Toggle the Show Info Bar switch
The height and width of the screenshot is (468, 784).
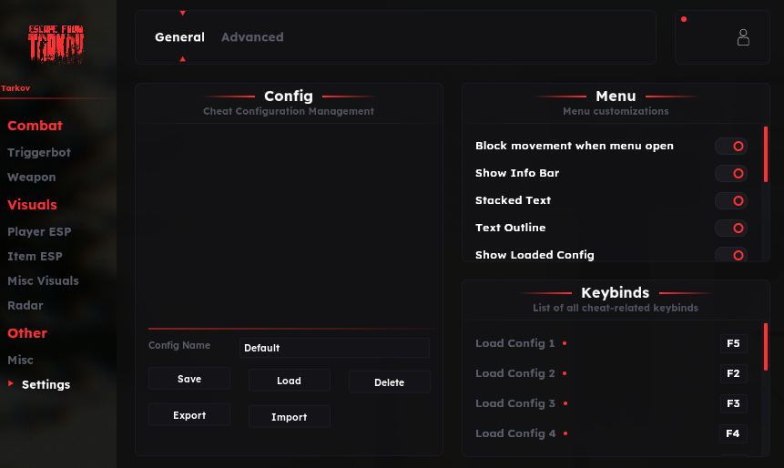(x=731, y=173)
